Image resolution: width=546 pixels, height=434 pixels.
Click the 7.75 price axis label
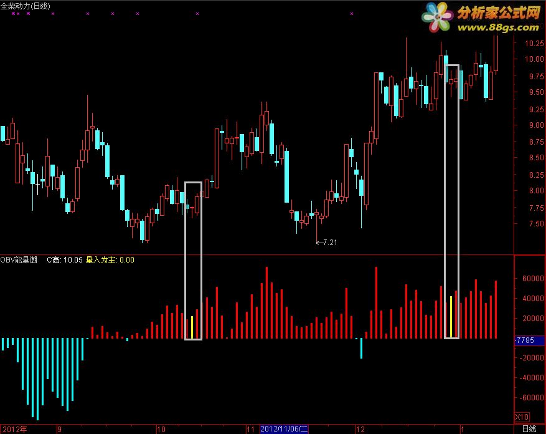[x=536, y=208]
